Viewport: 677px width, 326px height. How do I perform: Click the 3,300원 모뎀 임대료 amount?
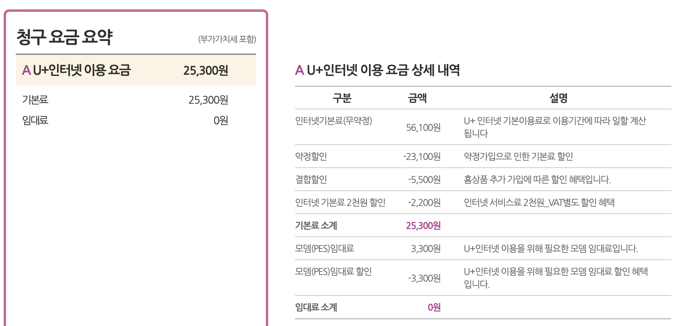tap(426, 249)
